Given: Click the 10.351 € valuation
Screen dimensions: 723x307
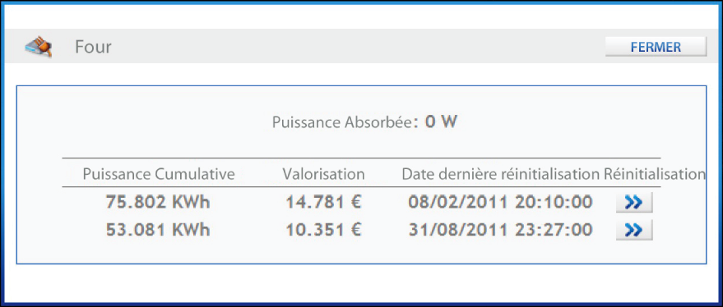Looking at the screenshot, I should pos(324,230).
